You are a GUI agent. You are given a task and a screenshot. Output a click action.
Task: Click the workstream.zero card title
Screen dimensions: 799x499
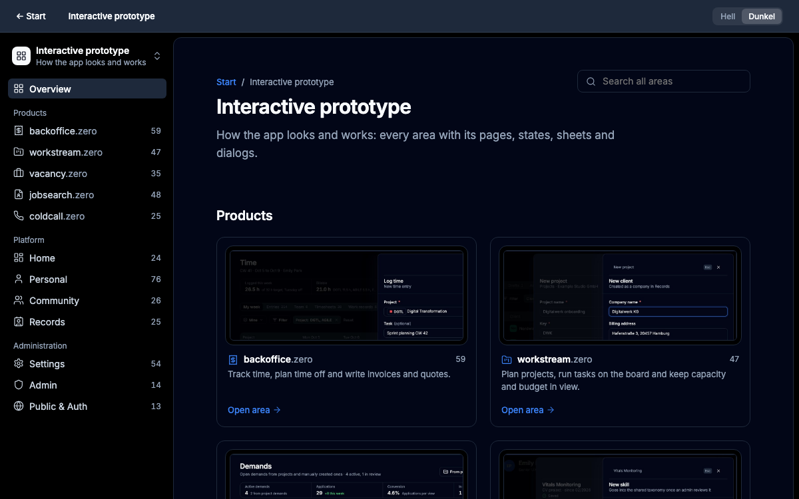[x=555, y=359]
